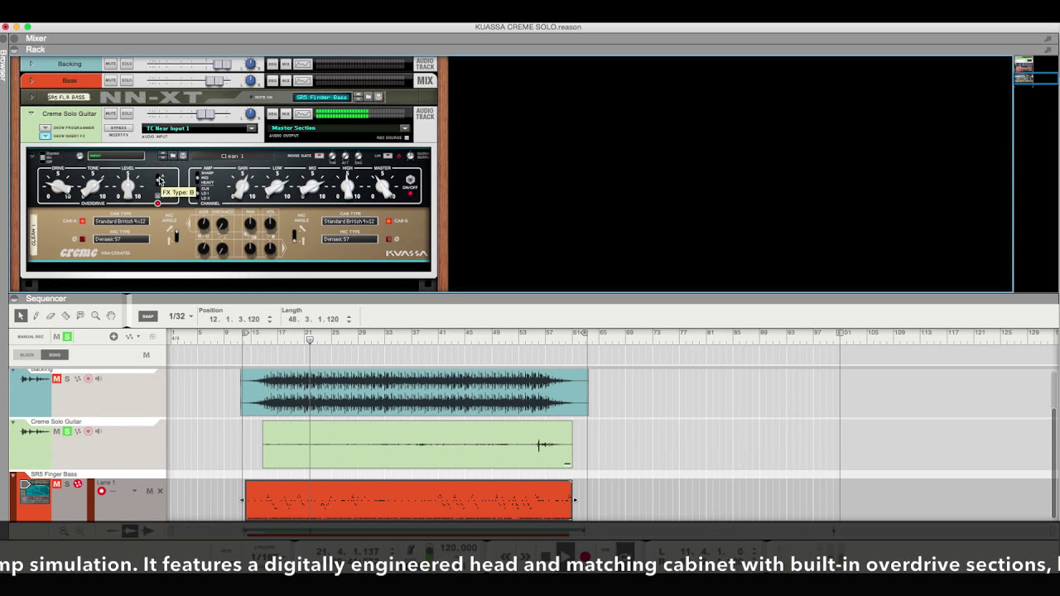The height and width of the screenshot is (596, 1060).
Task: Open the 1/32 snap value dropdown
Action: [181, 316]
